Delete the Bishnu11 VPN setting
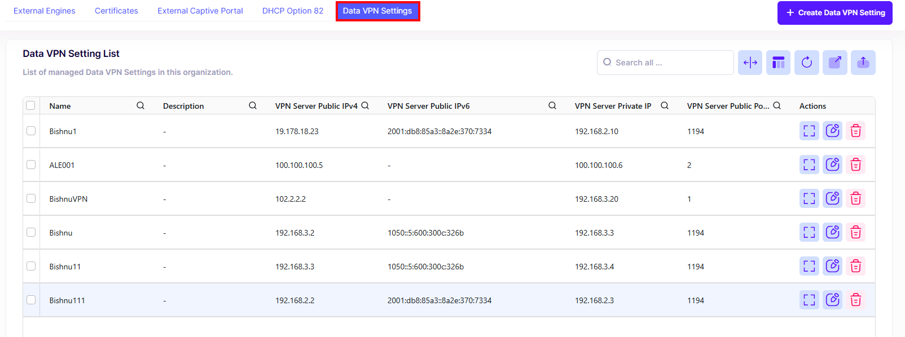 tap(856, 266)
